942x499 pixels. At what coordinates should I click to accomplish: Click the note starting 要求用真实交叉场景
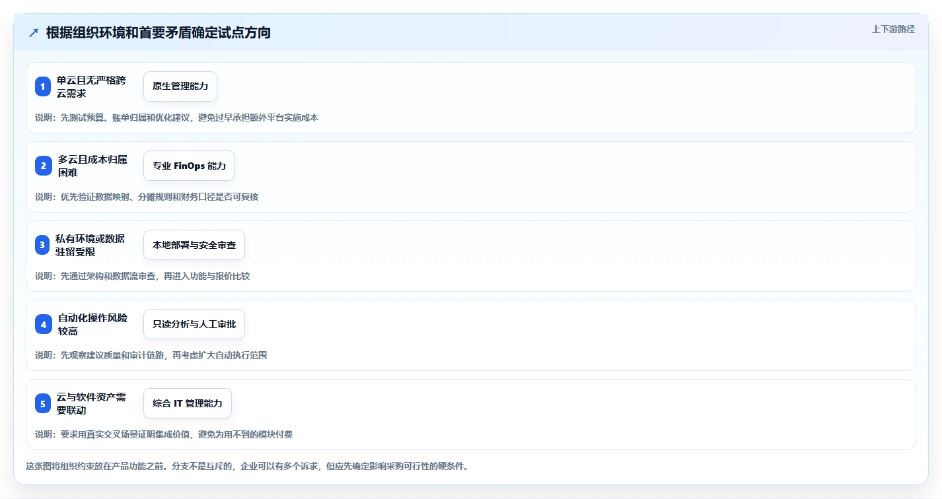(x=164, y=434)
